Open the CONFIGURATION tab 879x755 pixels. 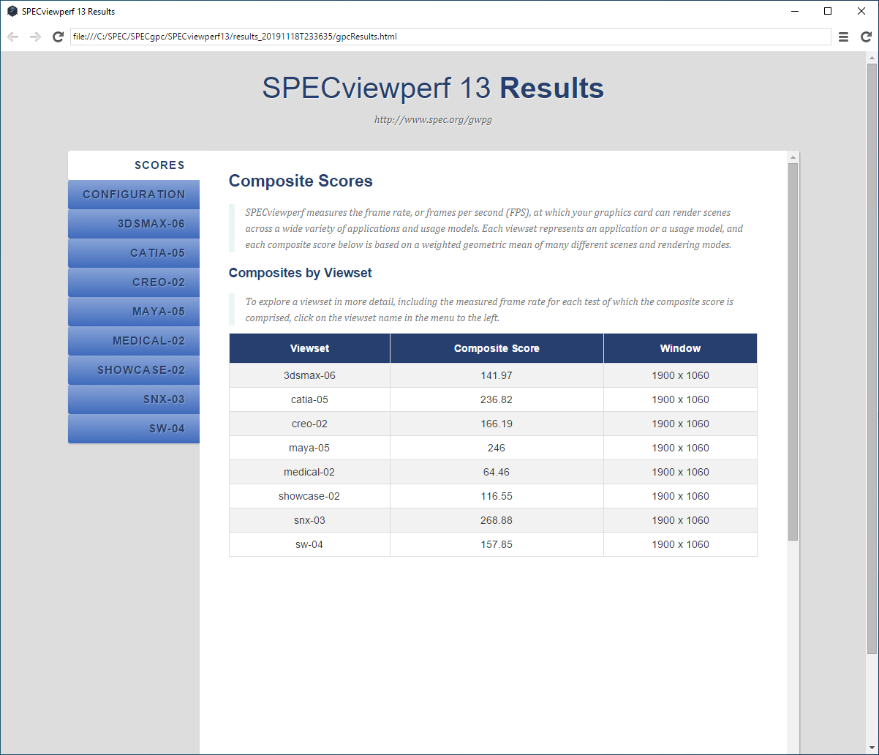134,195
